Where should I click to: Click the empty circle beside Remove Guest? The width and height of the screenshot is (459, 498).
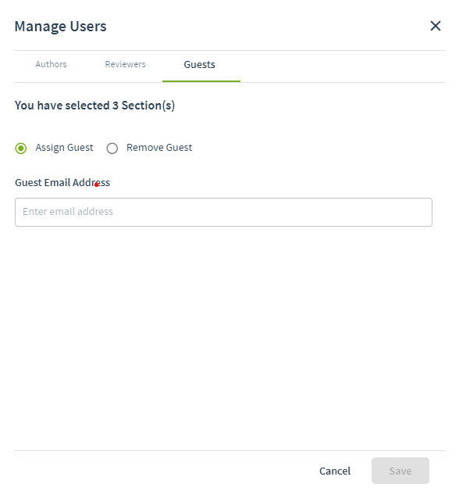coord(112,149)
